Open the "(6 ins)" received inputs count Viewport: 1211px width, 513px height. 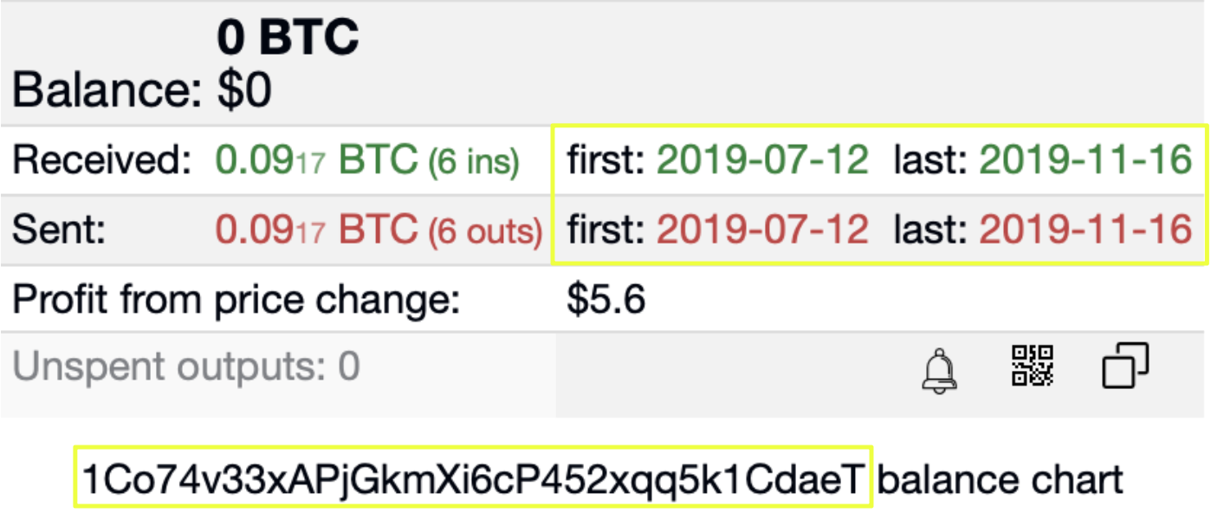click(473, 161)
